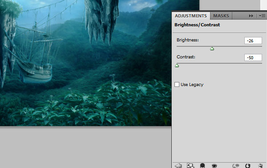
Task: Select the Adjustments tab
Action: (191, 16)
